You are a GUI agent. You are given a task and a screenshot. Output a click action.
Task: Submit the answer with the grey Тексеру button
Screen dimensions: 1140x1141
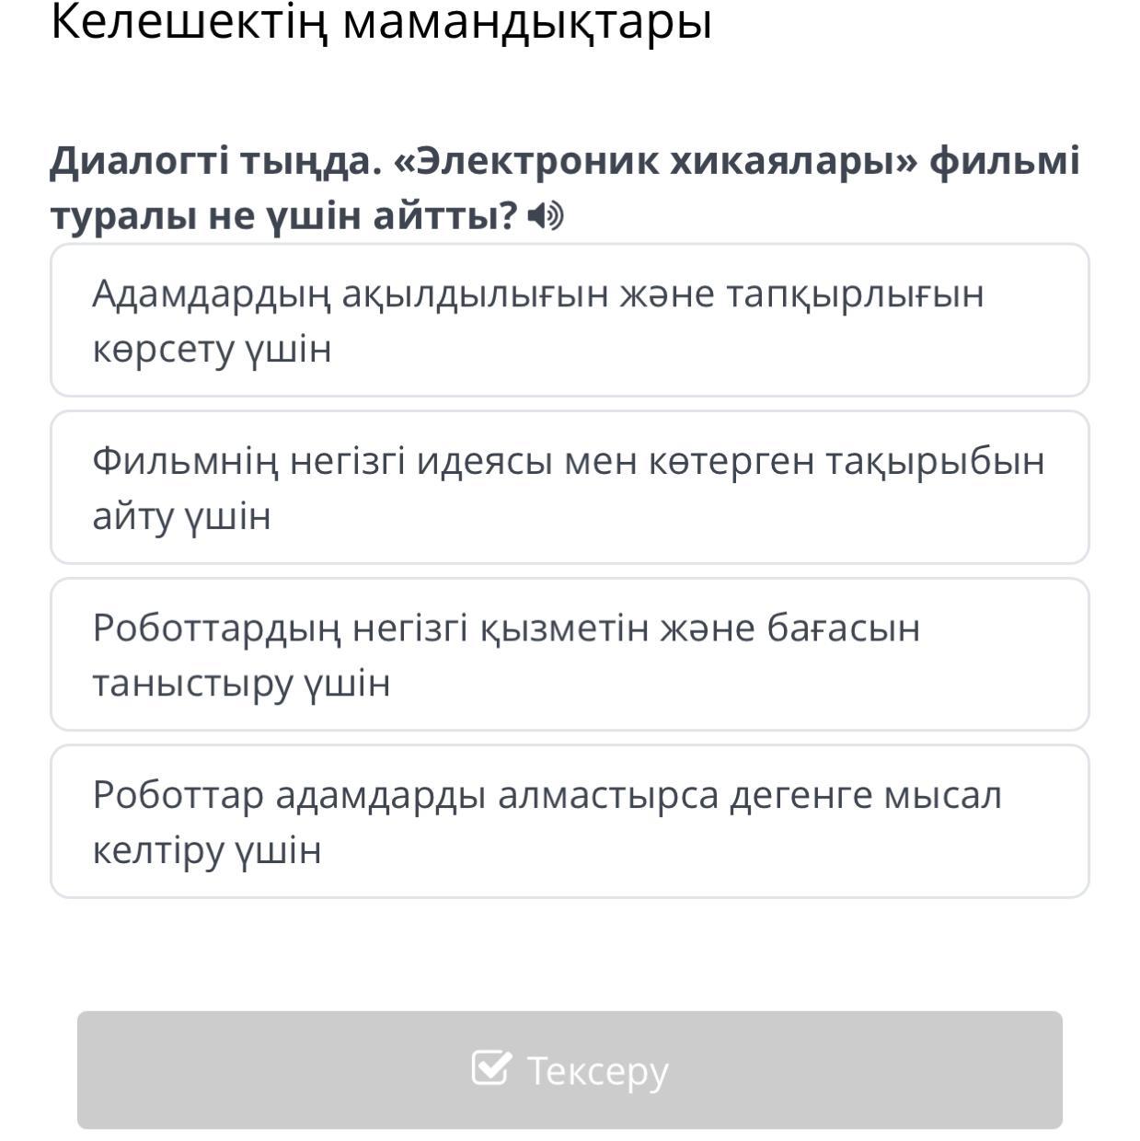pos(570,1070)
